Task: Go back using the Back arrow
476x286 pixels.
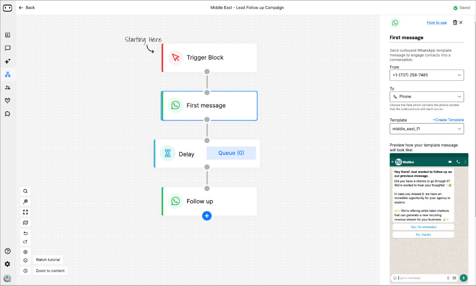Action: (27, 8)
